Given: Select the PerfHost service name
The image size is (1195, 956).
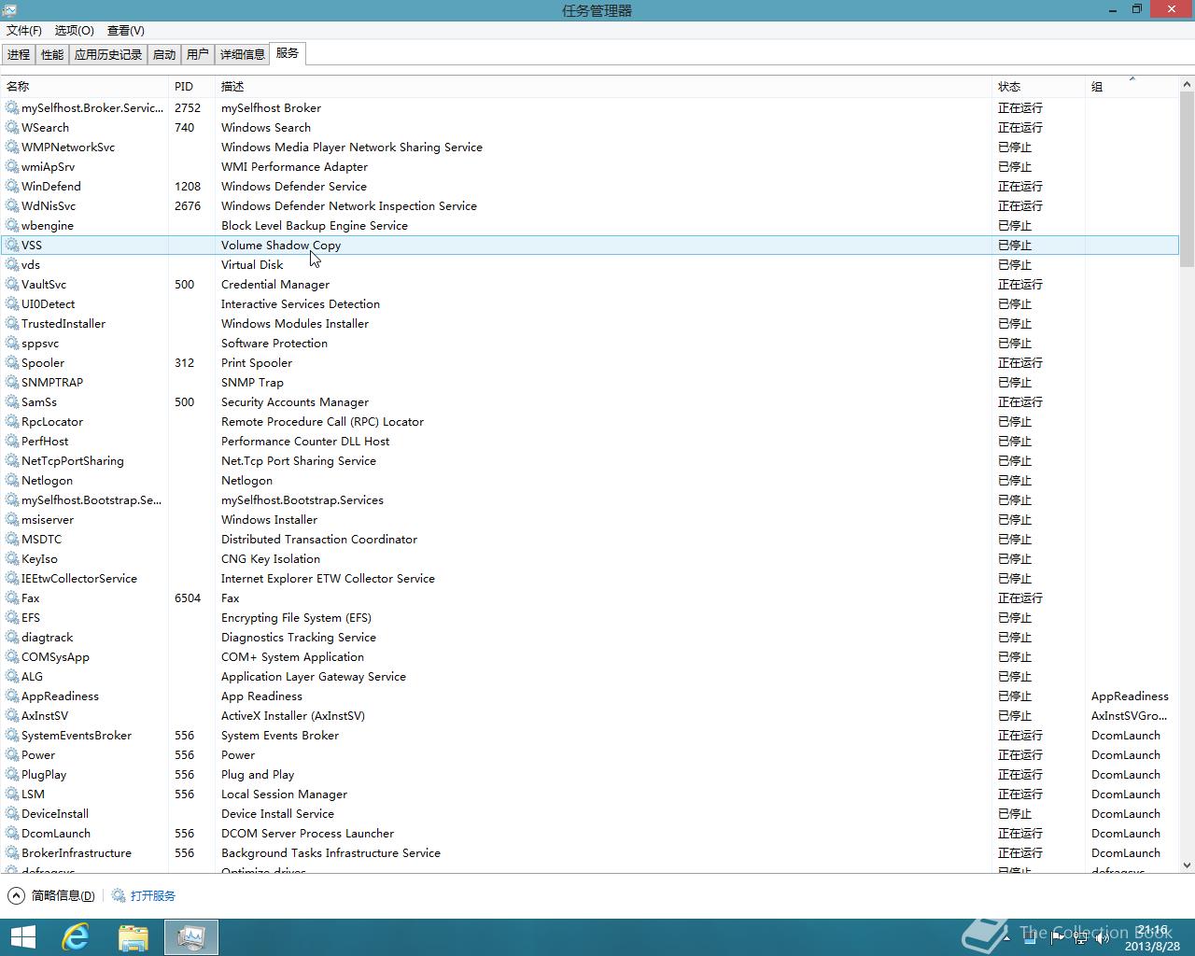Looking at the screenshot, I should (x=45, y=442).
